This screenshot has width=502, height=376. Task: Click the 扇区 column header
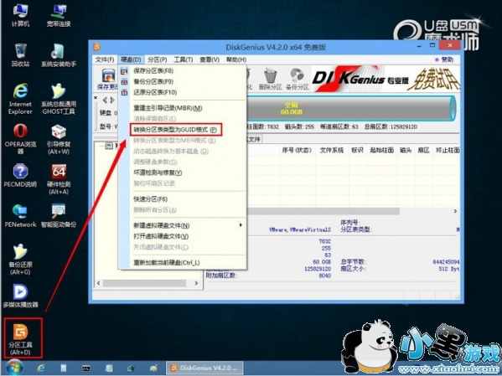coord(423,150)
